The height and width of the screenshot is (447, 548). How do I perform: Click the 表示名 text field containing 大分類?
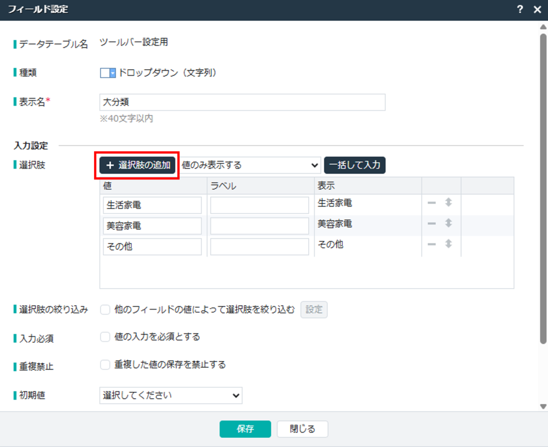[x=242, y=102]
